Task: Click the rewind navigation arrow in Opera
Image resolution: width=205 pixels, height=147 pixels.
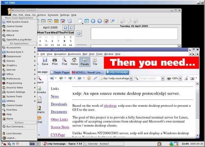Action: click(52, 78)
